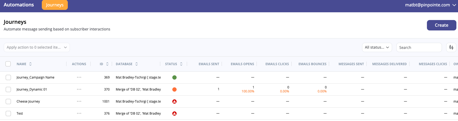The width and height of the screenshot is (458, 121).
Task: Toggle the select-all checkbox in header
Action: (x=8, y=64)
